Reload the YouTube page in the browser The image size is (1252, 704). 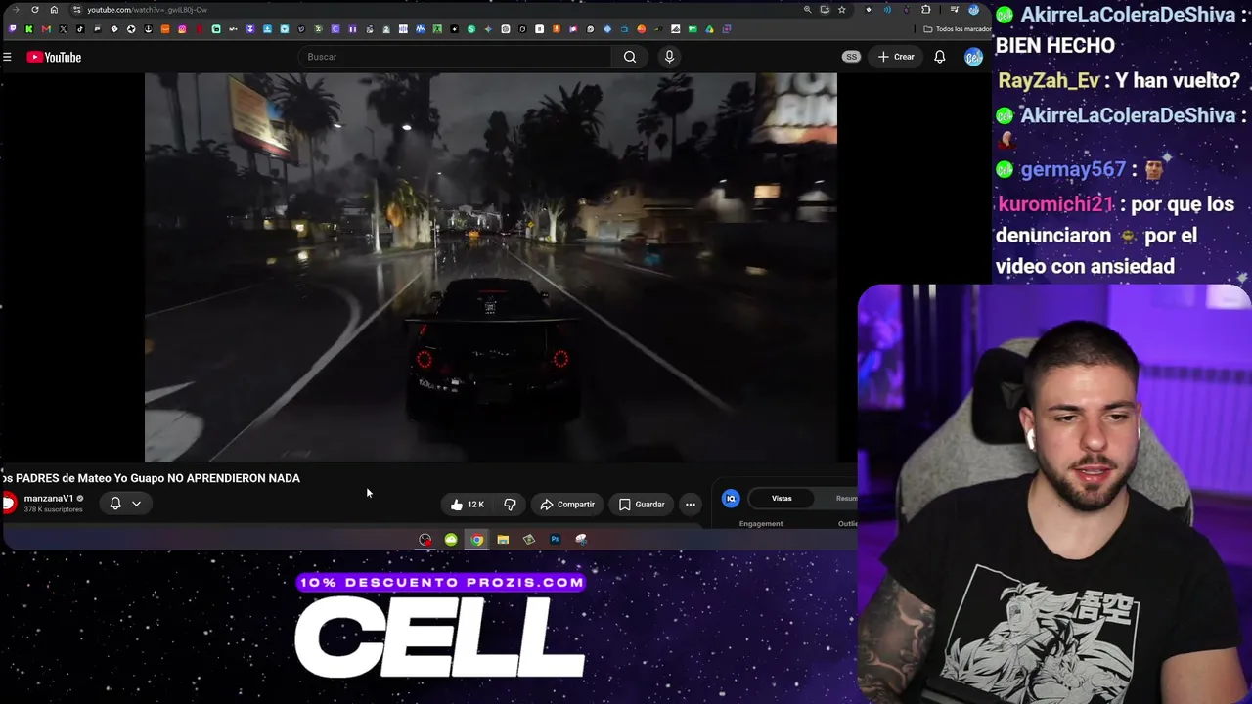(x=35, y=10)
